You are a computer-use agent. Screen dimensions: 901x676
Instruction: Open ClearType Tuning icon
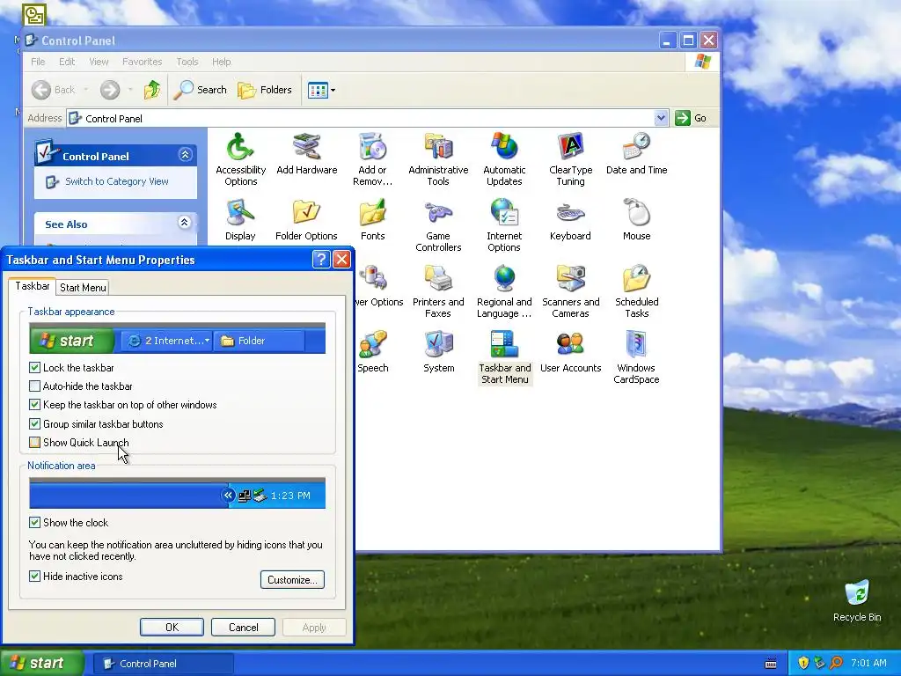pyautogui.click(x=570, y=159)
